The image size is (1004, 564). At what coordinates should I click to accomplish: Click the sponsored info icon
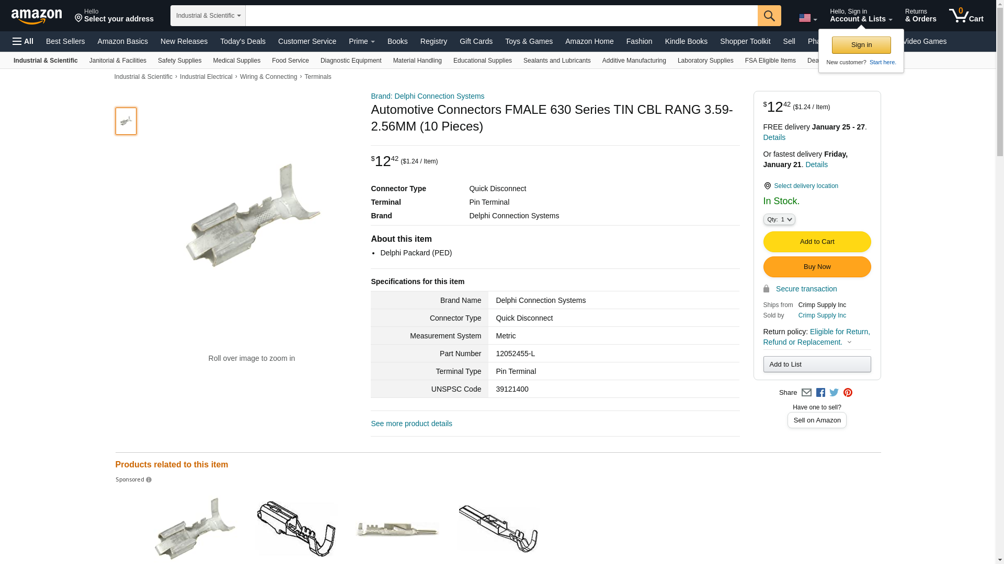pos(149,480)
